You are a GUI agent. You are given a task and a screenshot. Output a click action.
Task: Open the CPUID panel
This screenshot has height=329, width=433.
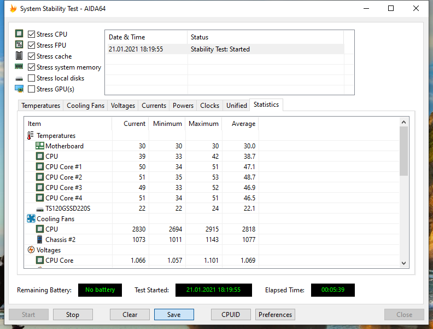[231, 315]
